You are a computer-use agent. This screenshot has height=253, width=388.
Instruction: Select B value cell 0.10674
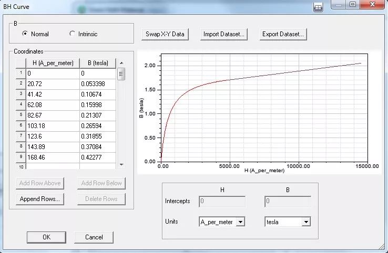97,94
